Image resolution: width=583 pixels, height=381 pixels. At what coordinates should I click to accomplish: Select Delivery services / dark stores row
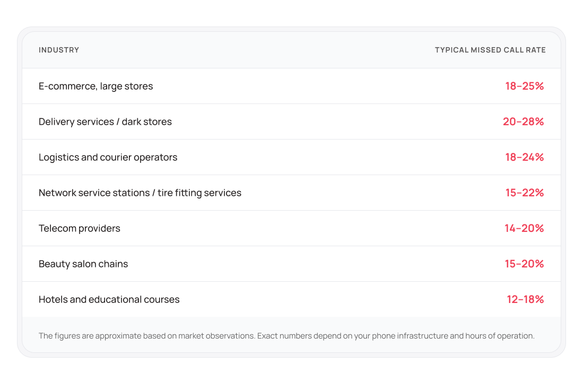pos(105,122)
